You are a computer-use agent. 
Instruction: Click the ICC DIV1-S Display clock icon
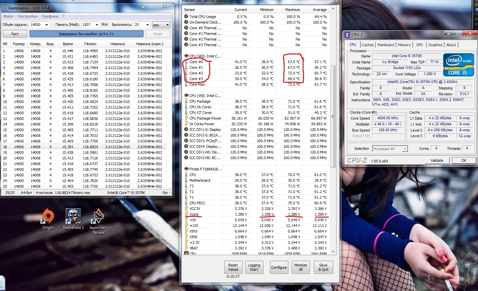tap(186, 130)
